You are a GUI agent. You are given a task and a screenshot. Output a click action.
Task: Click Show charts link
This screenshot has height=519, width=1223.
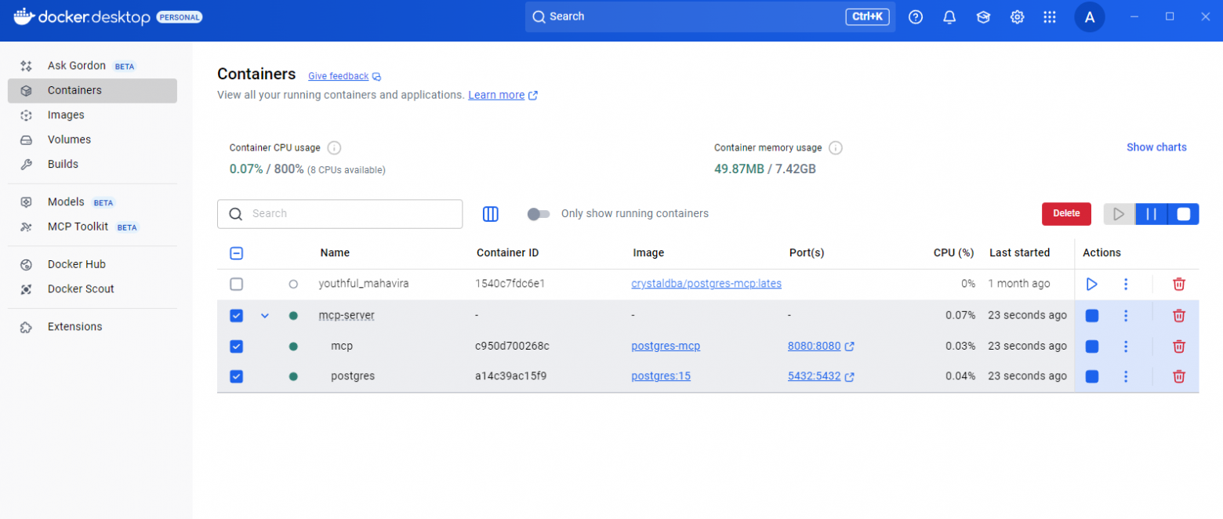(1156, 147)
